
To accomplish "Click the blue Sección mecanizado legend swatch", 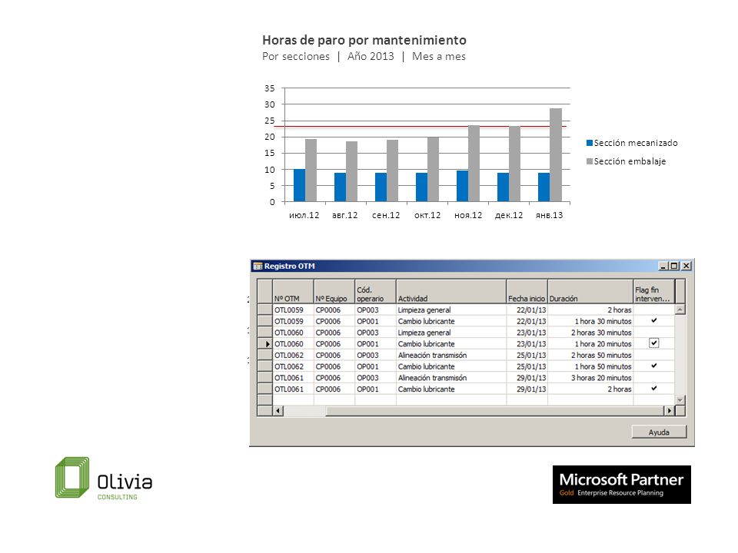I will tap(590, 143).
